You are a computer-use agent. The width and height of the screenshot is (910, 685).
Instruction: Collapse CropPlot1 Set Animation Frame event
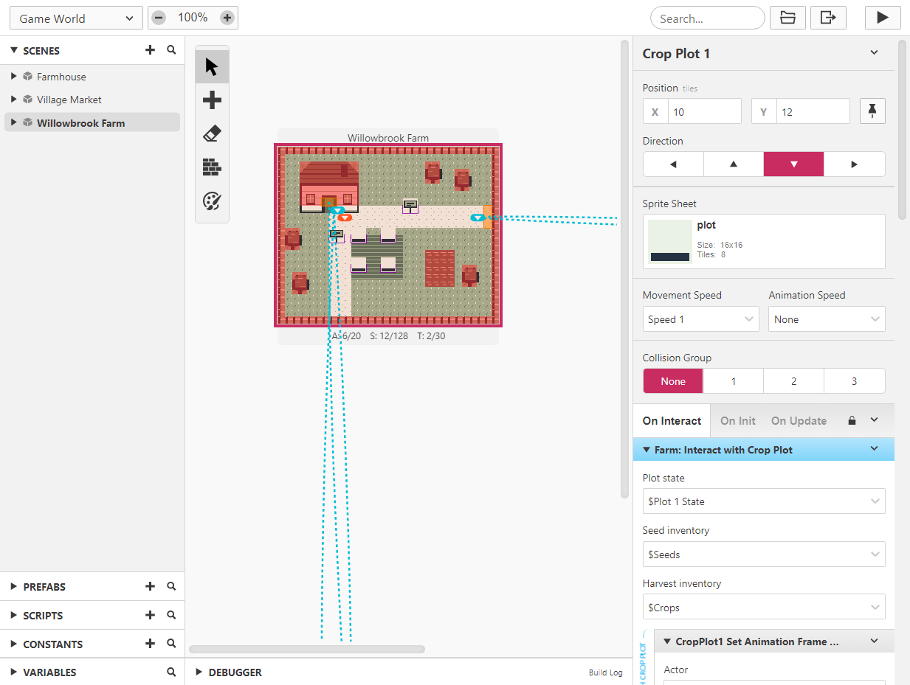666,641
